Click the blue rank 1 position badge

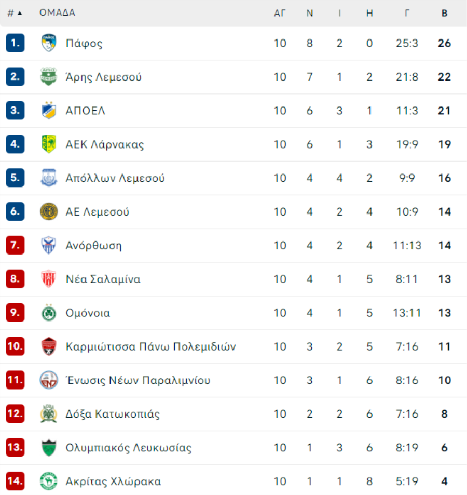coord(15,43)
